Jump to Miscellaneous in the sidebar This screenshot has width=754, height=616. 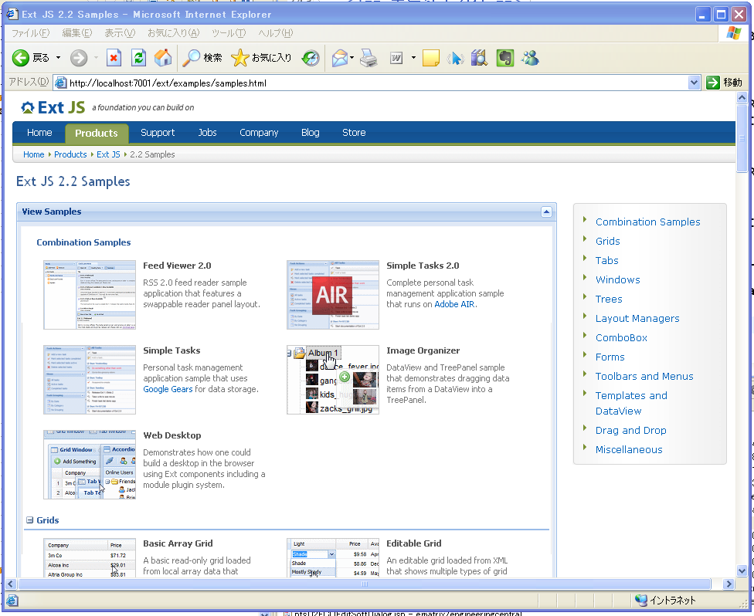pyautogui.click(x=629, y=450)
